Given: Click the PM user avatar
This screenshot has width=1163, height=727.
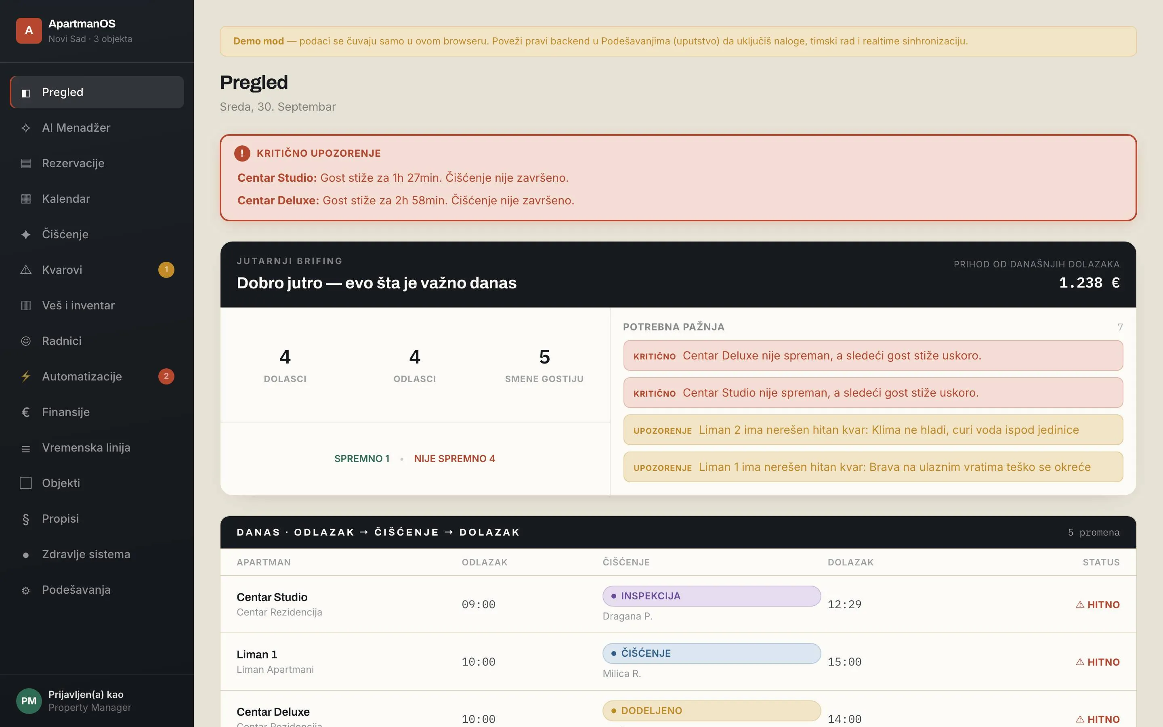Looking at the screenshot, I should [29, 701].
